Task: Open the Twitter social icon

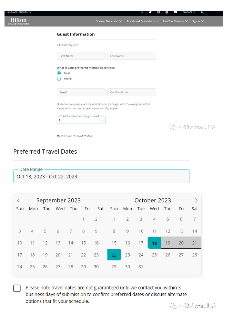Action: click(150, 12)
